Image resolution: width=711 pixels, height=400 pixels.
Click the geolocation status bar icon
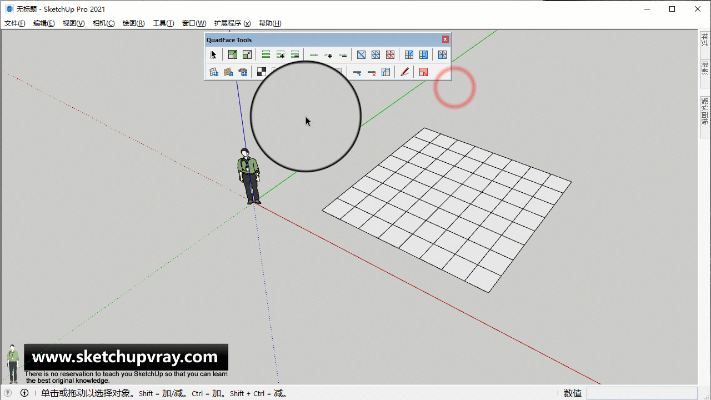point(8,393)
